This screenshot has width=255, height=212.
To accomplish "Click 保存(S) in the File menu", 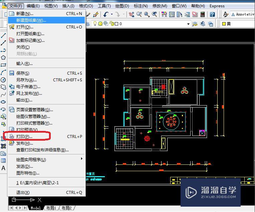I will (x=46, y=73).
